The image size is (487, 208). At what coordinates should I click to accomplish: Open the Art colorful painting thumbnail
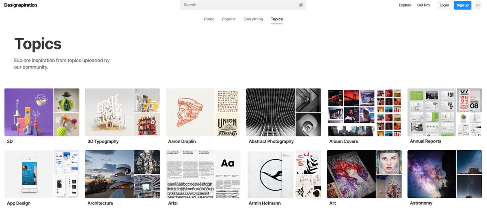(x=351, y=174)
